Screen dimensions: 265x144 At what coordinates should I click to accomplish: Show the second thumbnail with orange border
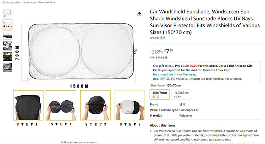(x=7, y=24)
